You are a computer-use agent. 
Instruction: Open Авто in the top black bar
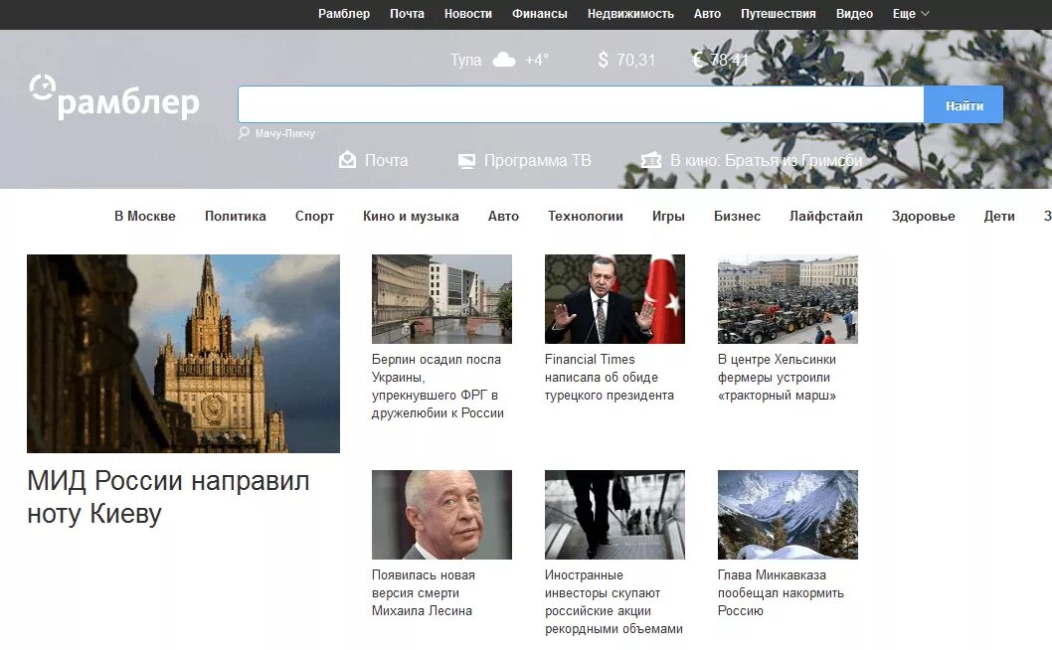tap(707, 13)
